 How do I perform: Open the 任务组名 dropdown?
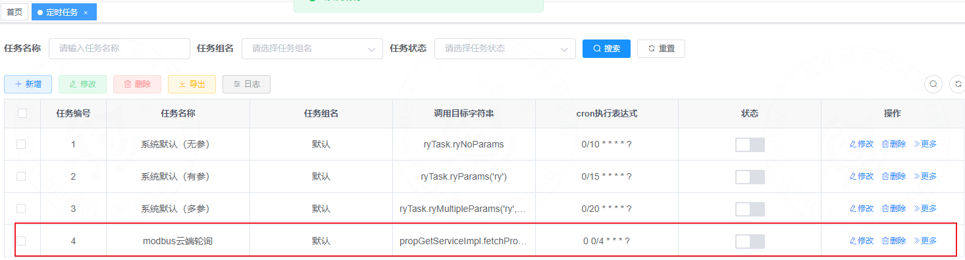(x=312, y=49)
